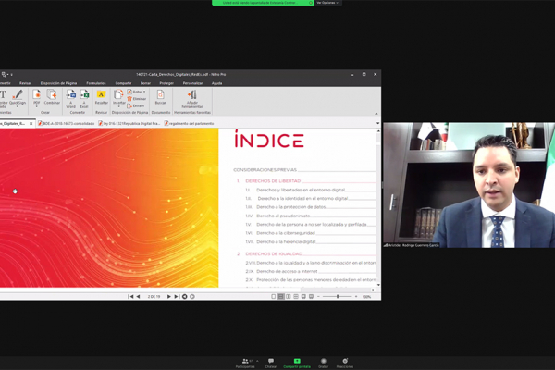This screenshot has width=555, height=370.
Task: Click next view circular arrow
Action: click(192, 296)
